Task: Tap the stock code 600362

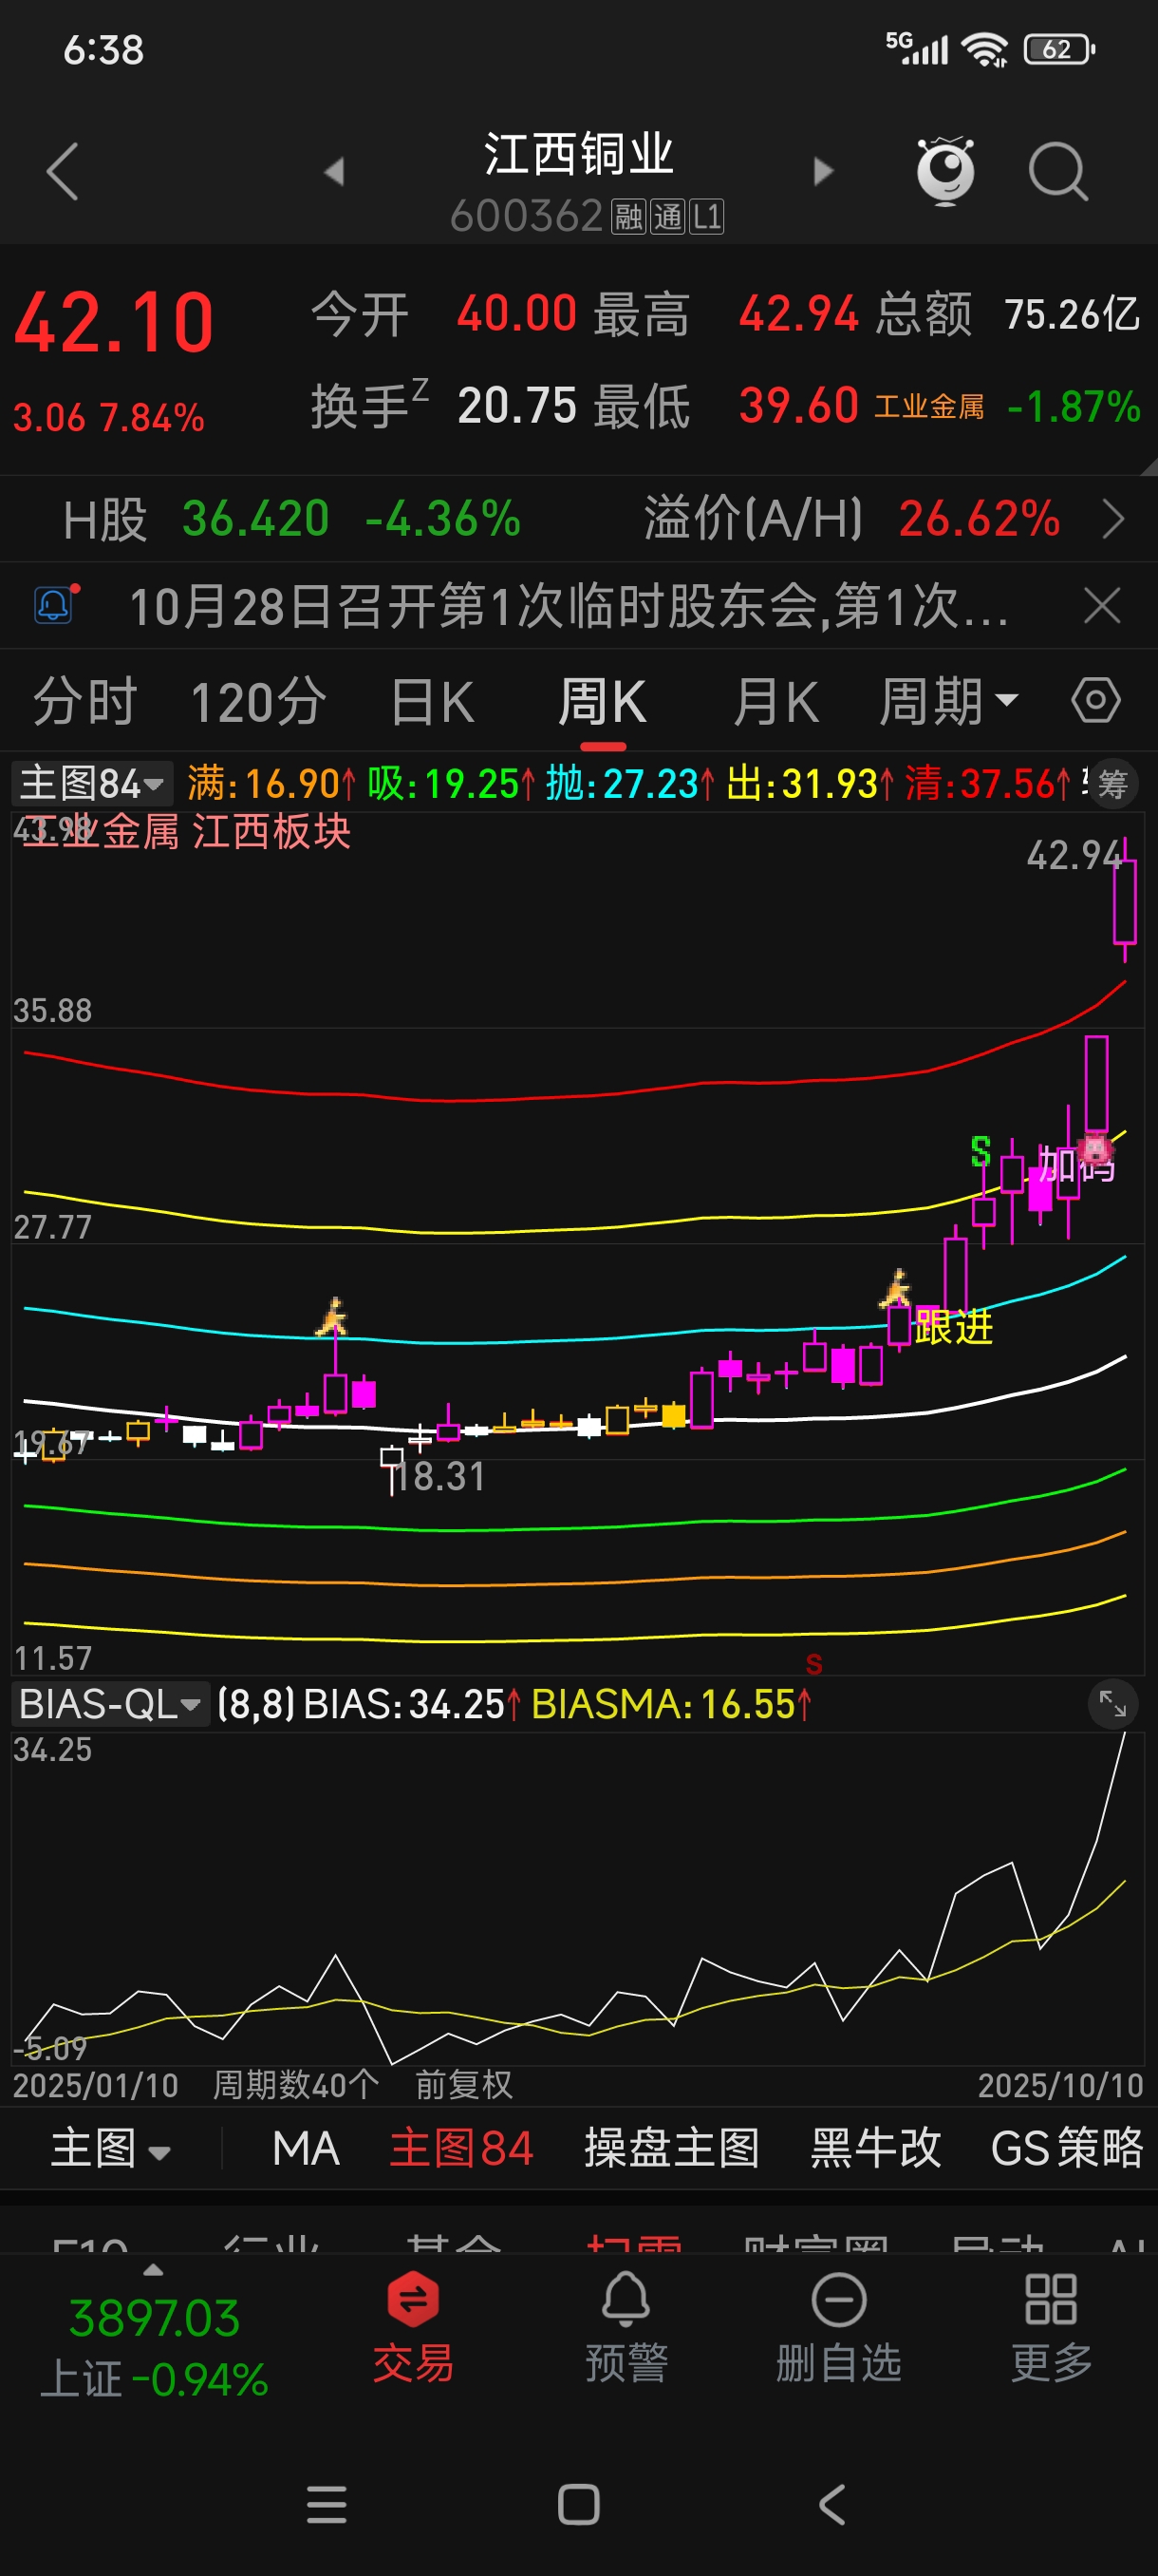Action: pyautogui.click(x=526, y=216)
